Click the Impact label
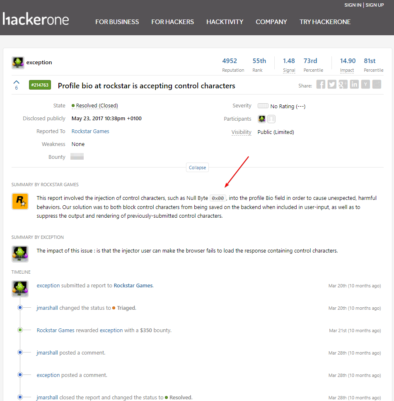 [347, 70]
